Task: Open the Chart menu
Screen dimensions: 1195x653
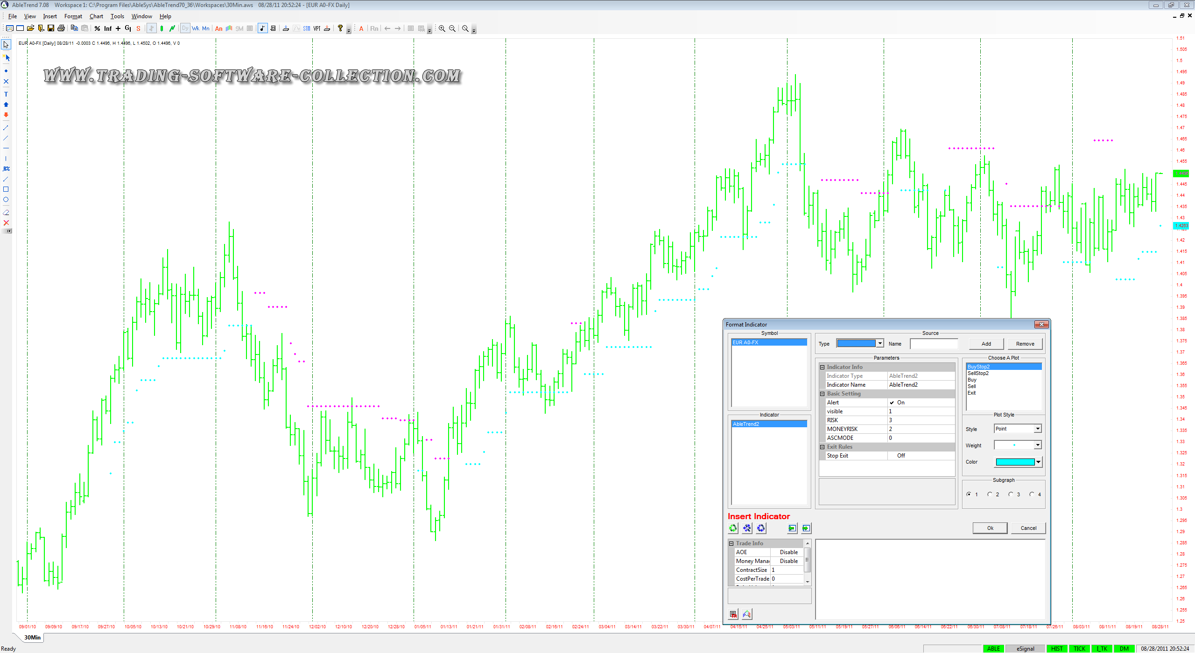Action: [96, 16]
